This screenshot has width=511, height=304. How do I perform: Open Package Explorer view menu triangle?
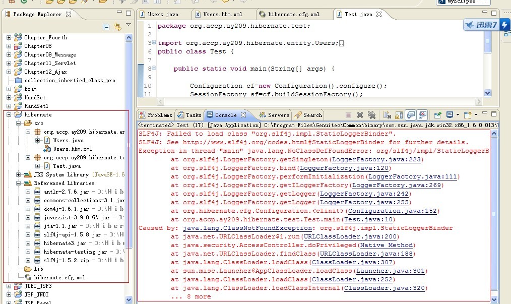click(129, 25)
